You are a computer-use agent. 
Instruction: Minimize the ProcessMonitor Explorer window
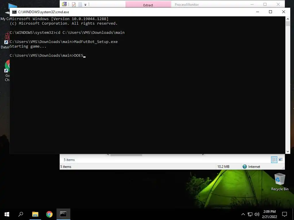coord(252,4)
